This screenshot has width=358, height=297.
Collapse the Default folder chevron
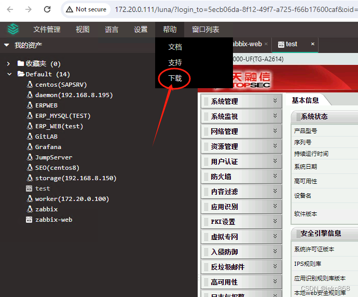[9, 74]
